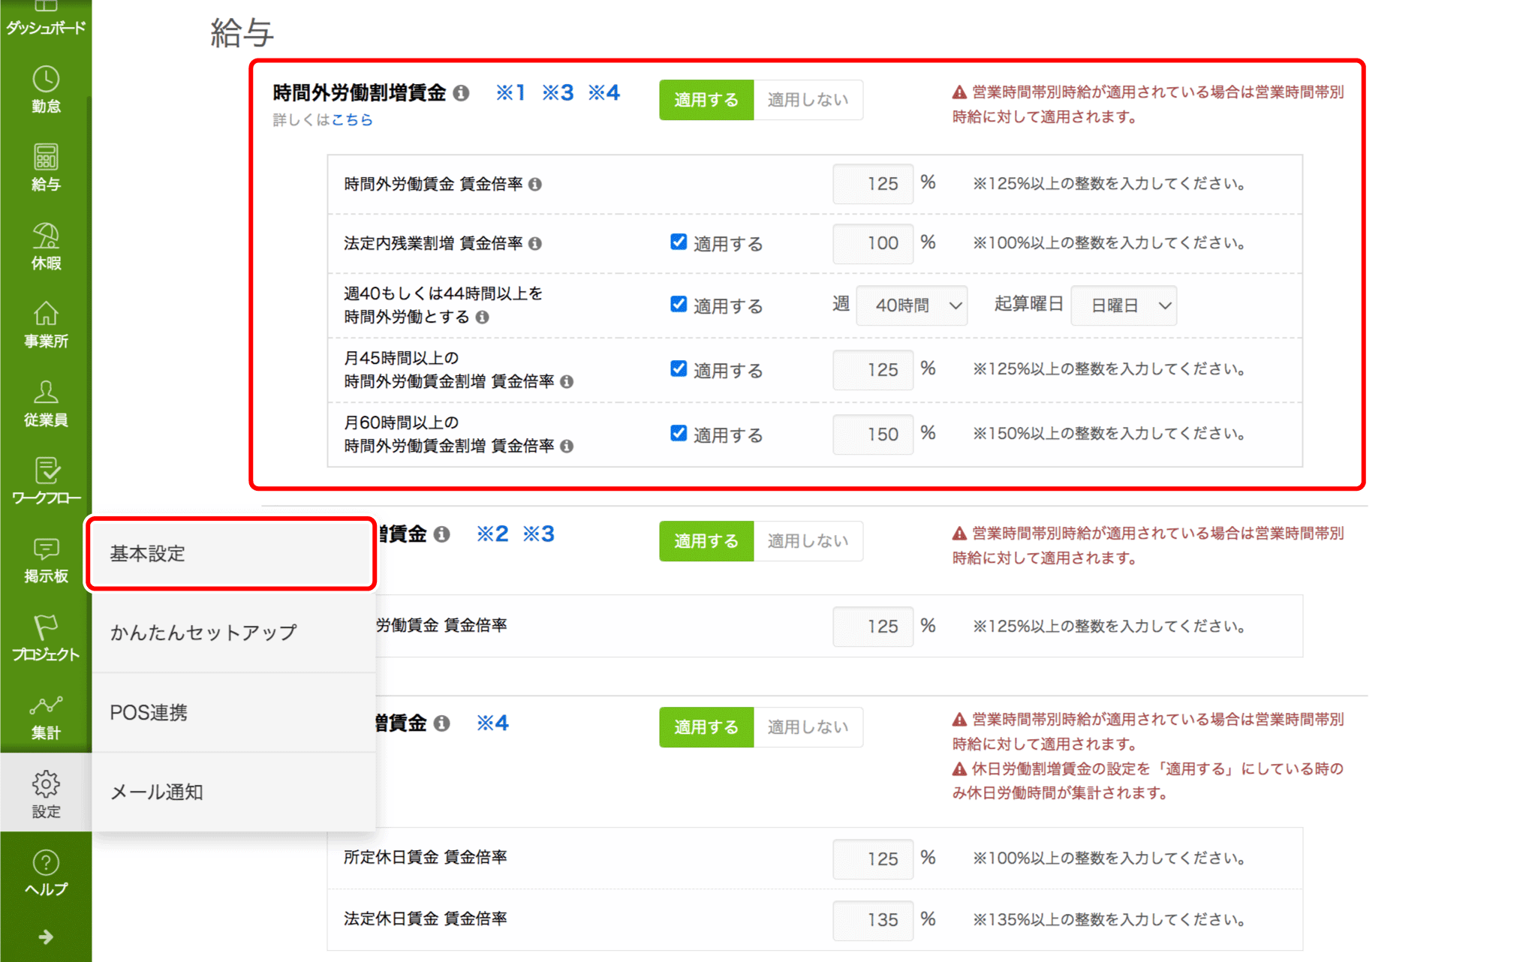Toggle 適用する checkbox for 月45時間以上 row
1538x962 pixels.
(x=679, y=368)
